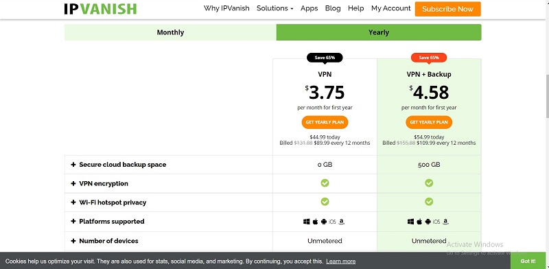Click the Apple icon in the VPN column

click(315, 222)
